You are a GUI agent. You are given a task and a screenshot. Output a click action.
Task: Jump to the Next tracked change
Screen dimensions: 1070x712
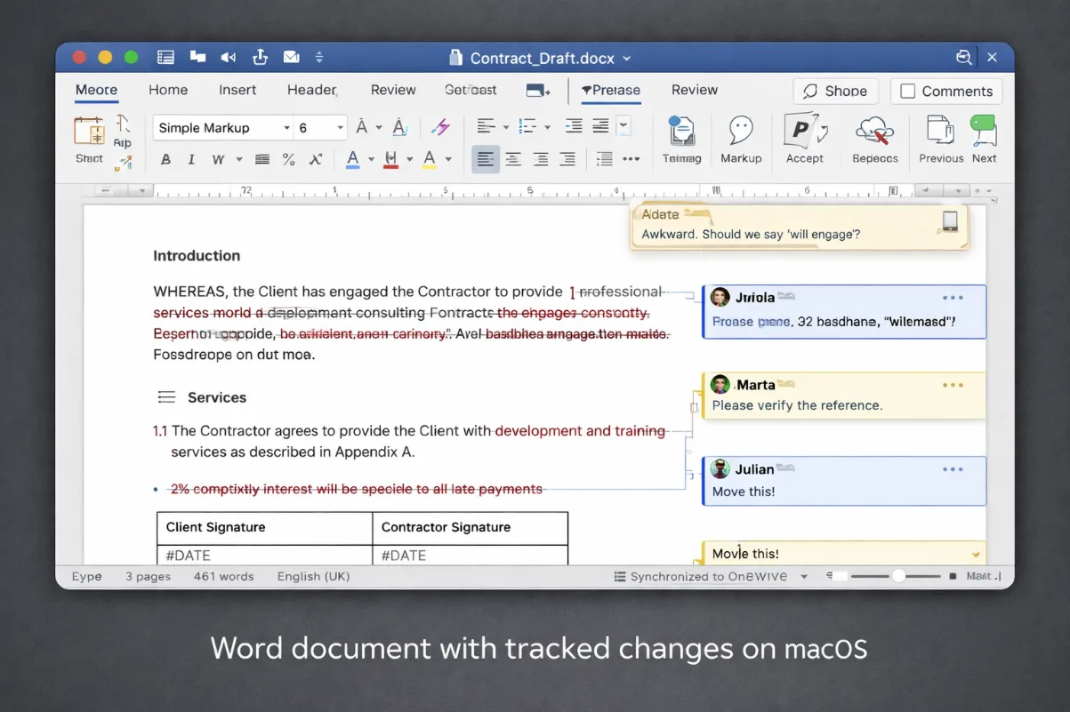(984, 140)
